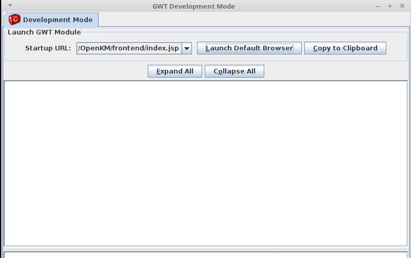Minimize the GWT Development Mode window
The image size is (411, 258).
tap(378, 7)
